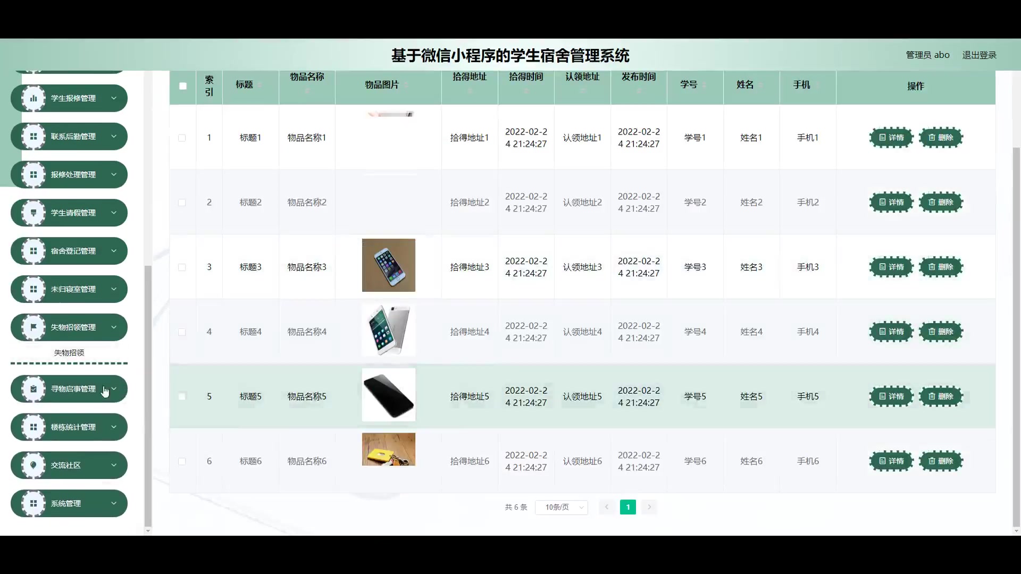Click the flag icon beside 失物招领管理
The width and height of the screenshot is (1021, 574).
[x=34, y=327]
